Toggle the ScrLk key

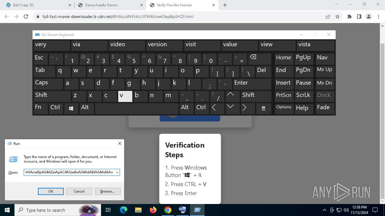[303, 96]
